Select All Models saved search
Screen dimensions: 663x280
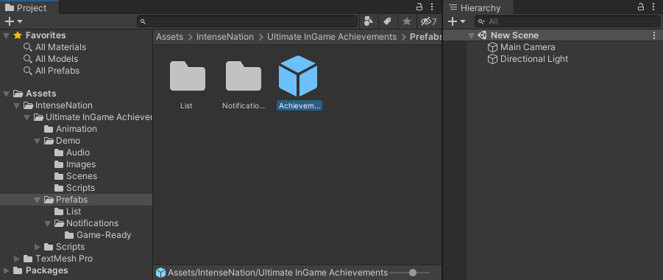57,59
